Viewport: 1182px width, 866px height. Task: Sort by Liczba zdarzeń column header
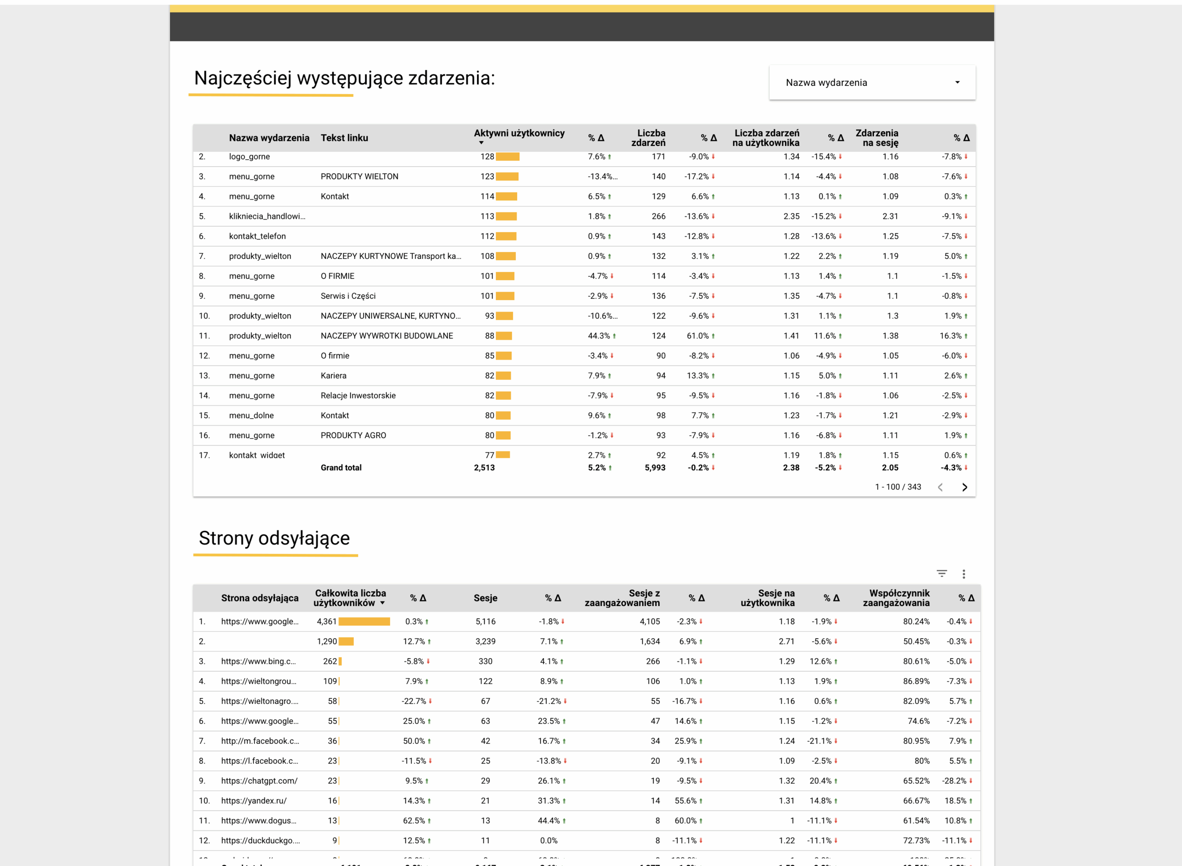[648, 138]
